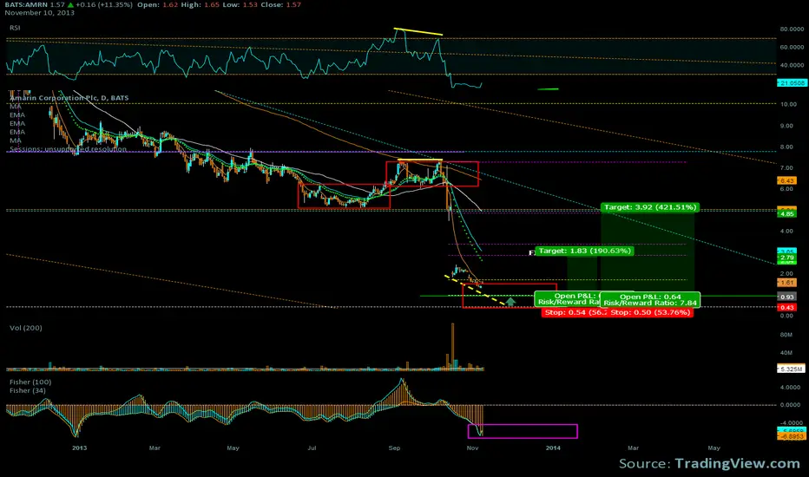Select the Target: 1.83 (190.63%) label
Screen dimensions: 809x477
point(584,252)
